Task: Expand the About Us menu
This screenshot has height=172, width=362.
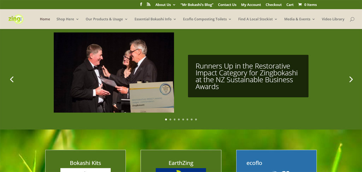Action: [165, 5]
